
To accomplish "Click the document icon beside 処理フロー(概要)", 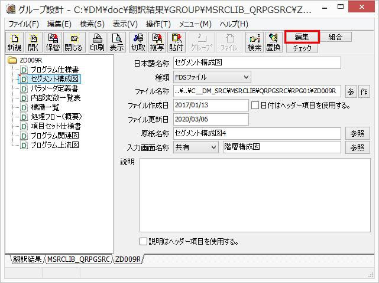I will tap(24, 117).
